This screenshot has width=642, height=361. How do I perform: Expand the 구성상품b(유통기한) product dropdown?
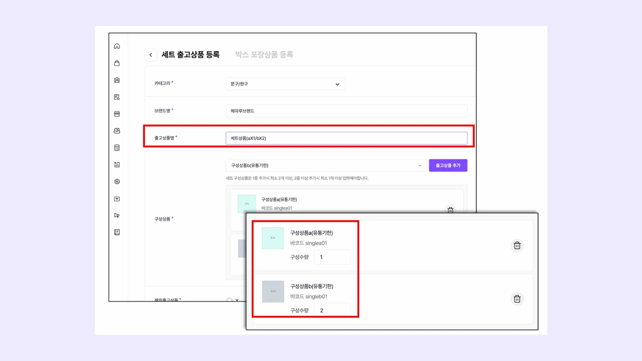pyautogui.click(x=326, y=165)
